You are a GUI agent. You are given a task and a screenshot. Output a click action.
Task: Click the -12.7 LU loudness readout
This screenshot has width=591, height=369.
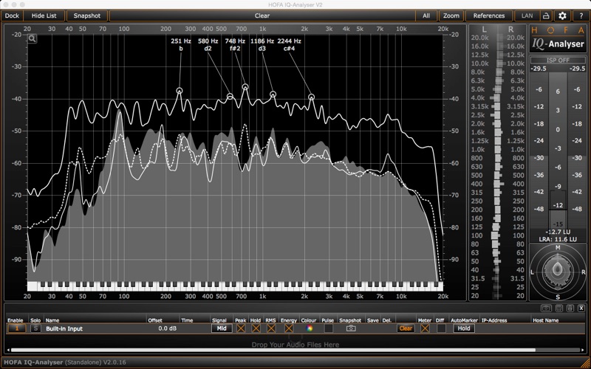point(558,232)
